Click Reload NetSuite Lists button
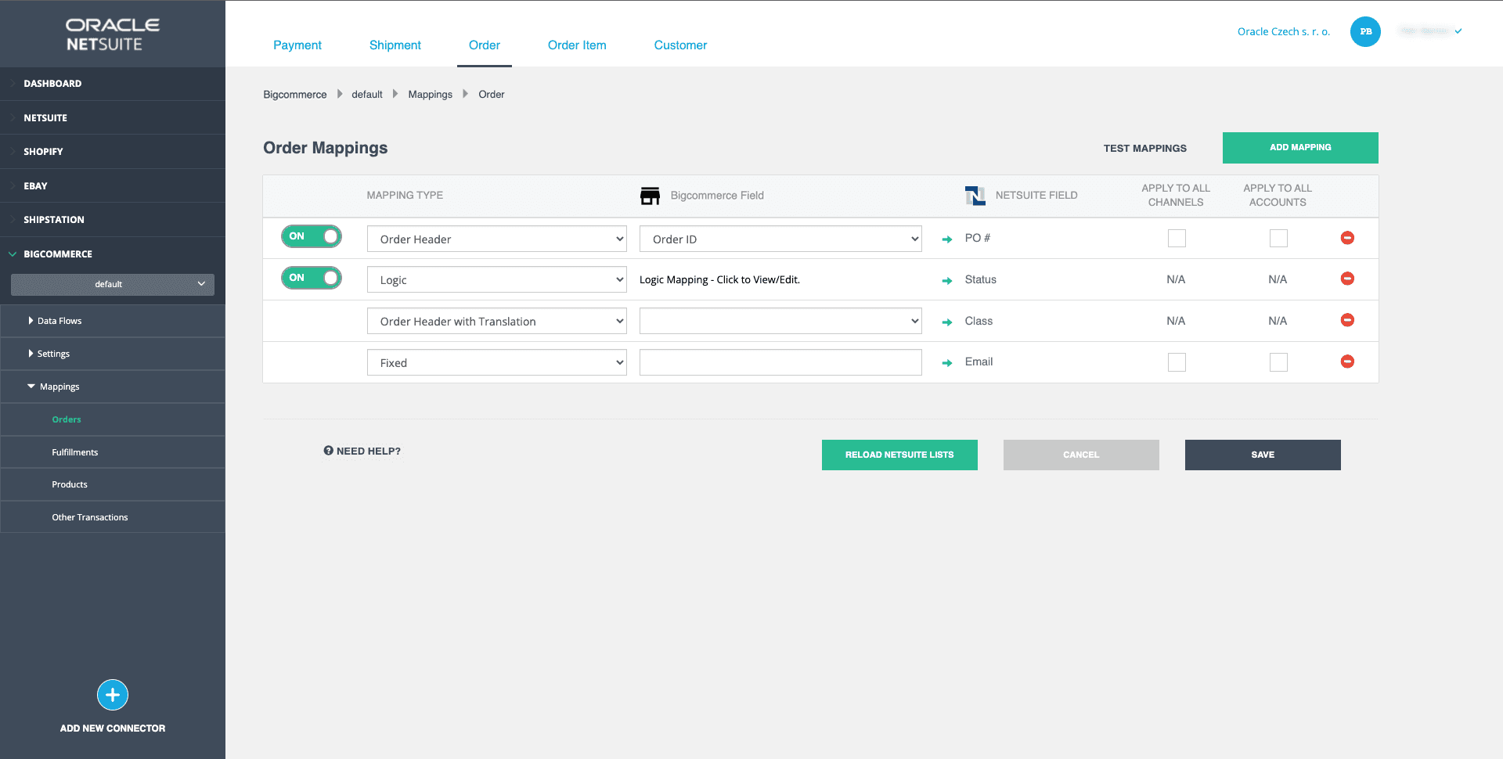1503x759 pixels. point(899,455)
